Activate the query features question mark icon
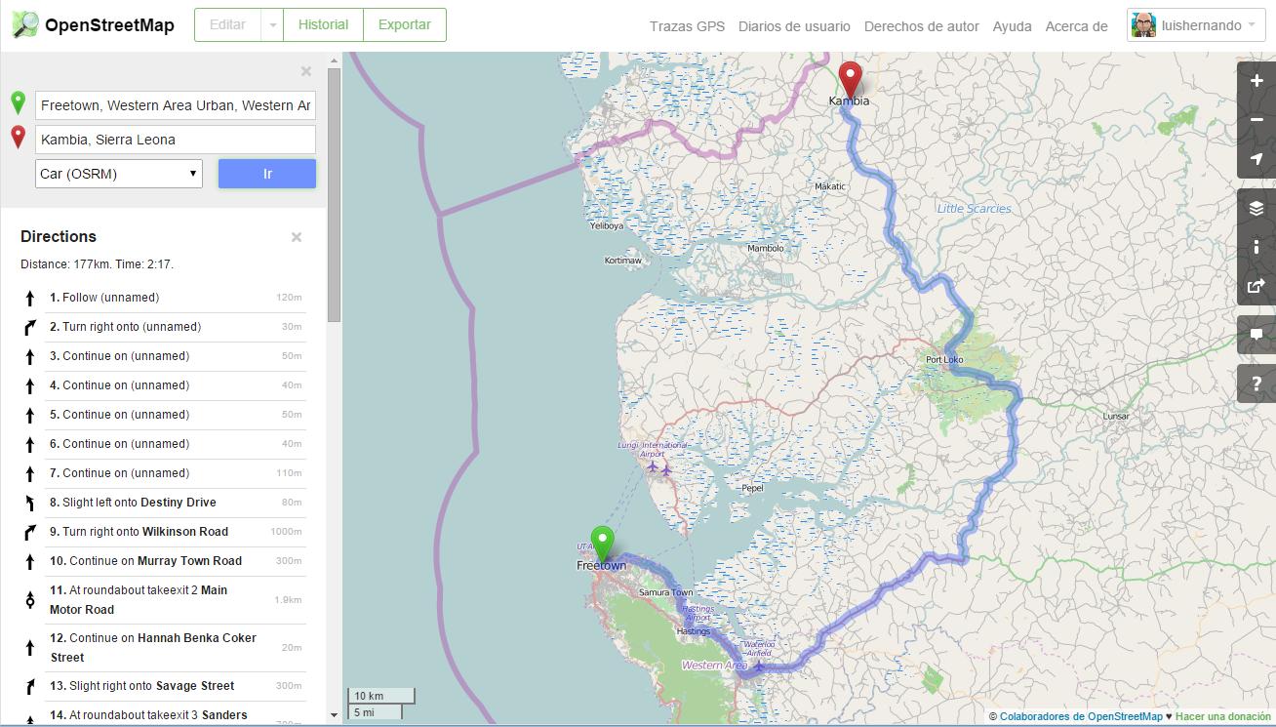Screen dimensions: 1276x727 (x=1256, y=384)
